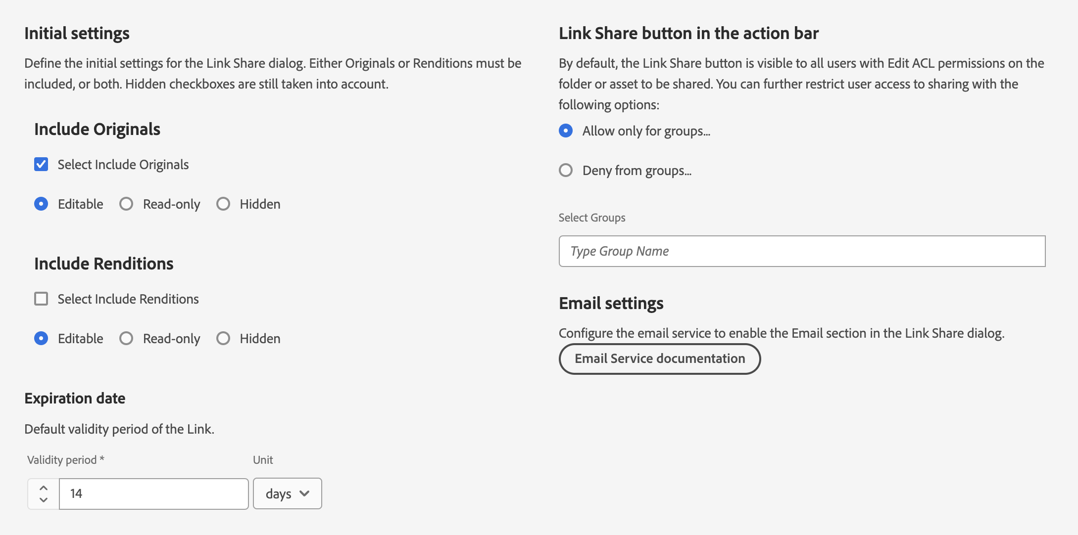Viewport: 1078px width, 535px height.
Task: Click the chevron on the Unit dropdown
Action: 304,493
